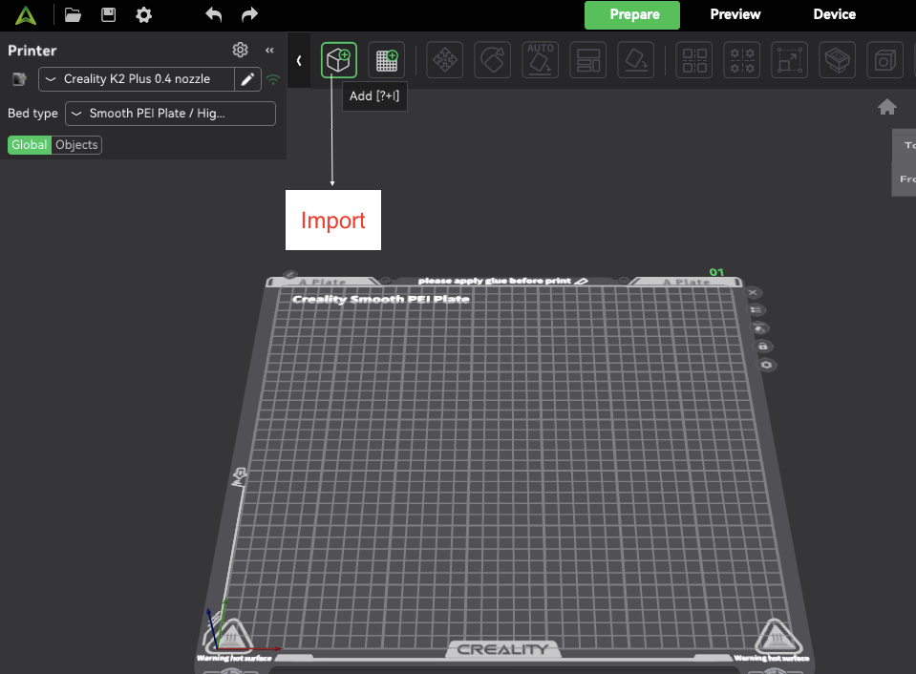The image size is (916, 674).
Task: Save the project with the floppy disk icon
Action: click(108, 14)
